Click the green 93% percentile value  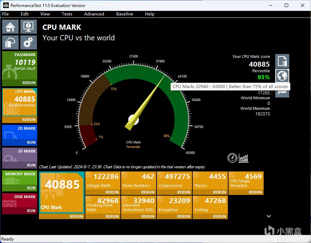click(264, 77)
